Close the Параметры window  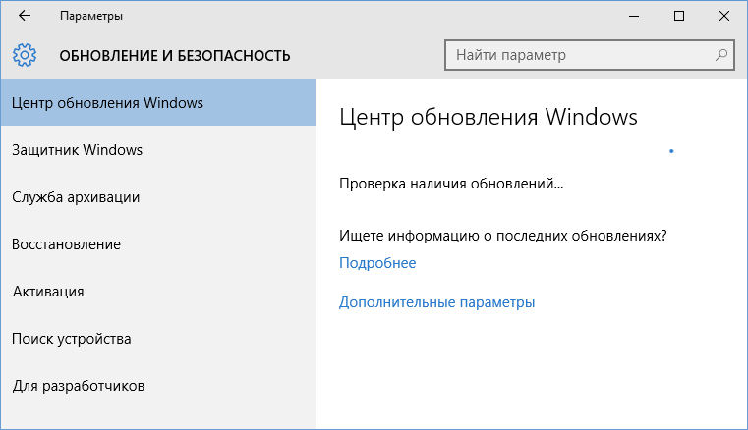723,16
